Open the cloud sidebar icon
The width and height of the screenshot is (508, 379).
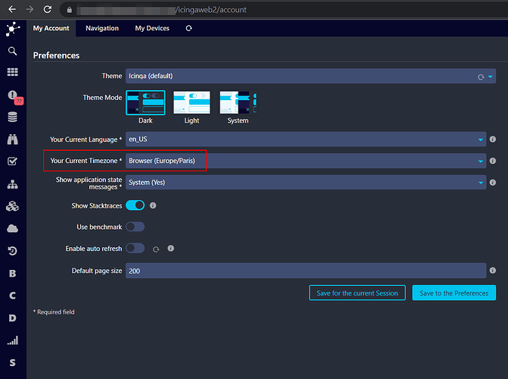pos(13,228)
